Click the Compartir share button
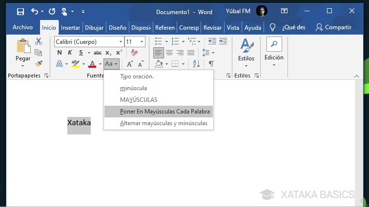The image size is (369, 207). click(x=333, y=27)
